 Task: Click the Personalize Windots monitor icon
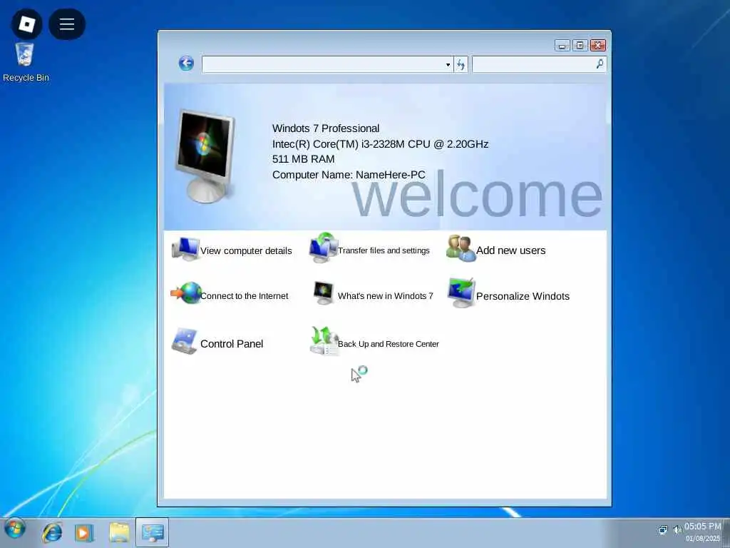461,293
